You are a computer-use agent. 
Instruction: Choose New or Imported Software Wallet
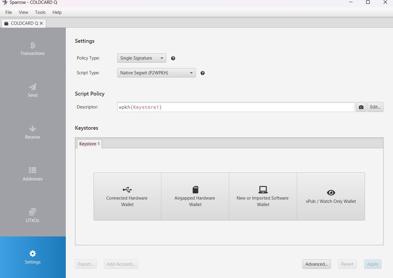[263, 196]
